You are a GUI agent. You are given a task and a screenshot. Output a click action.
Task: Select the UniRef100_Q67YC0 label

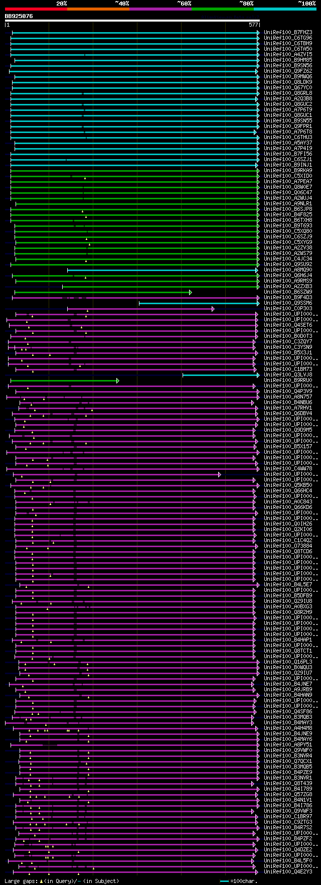pos(288,88)
